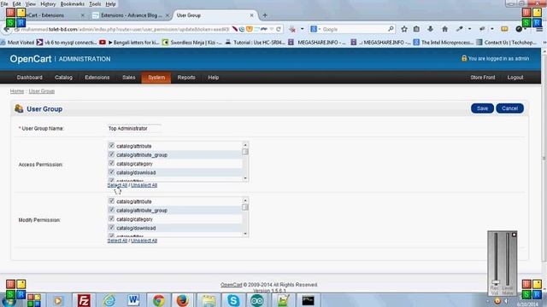Open the History menu in Firefox
Viewport: 547px width, 307px height.
tap(48, 3)
